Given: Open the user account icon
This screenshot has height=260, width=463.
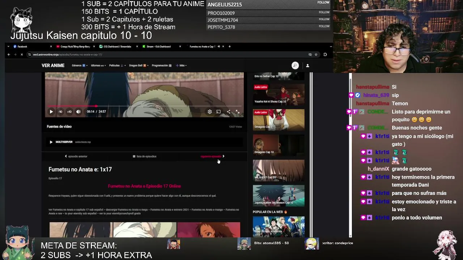Looking at the screenshot, I should pos(307,65).
